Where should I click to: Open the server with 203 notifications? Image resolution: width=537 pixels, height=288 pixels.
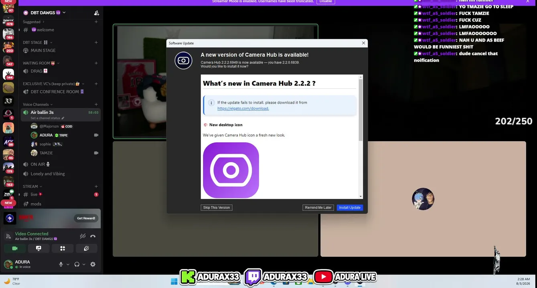pos(8,47)
